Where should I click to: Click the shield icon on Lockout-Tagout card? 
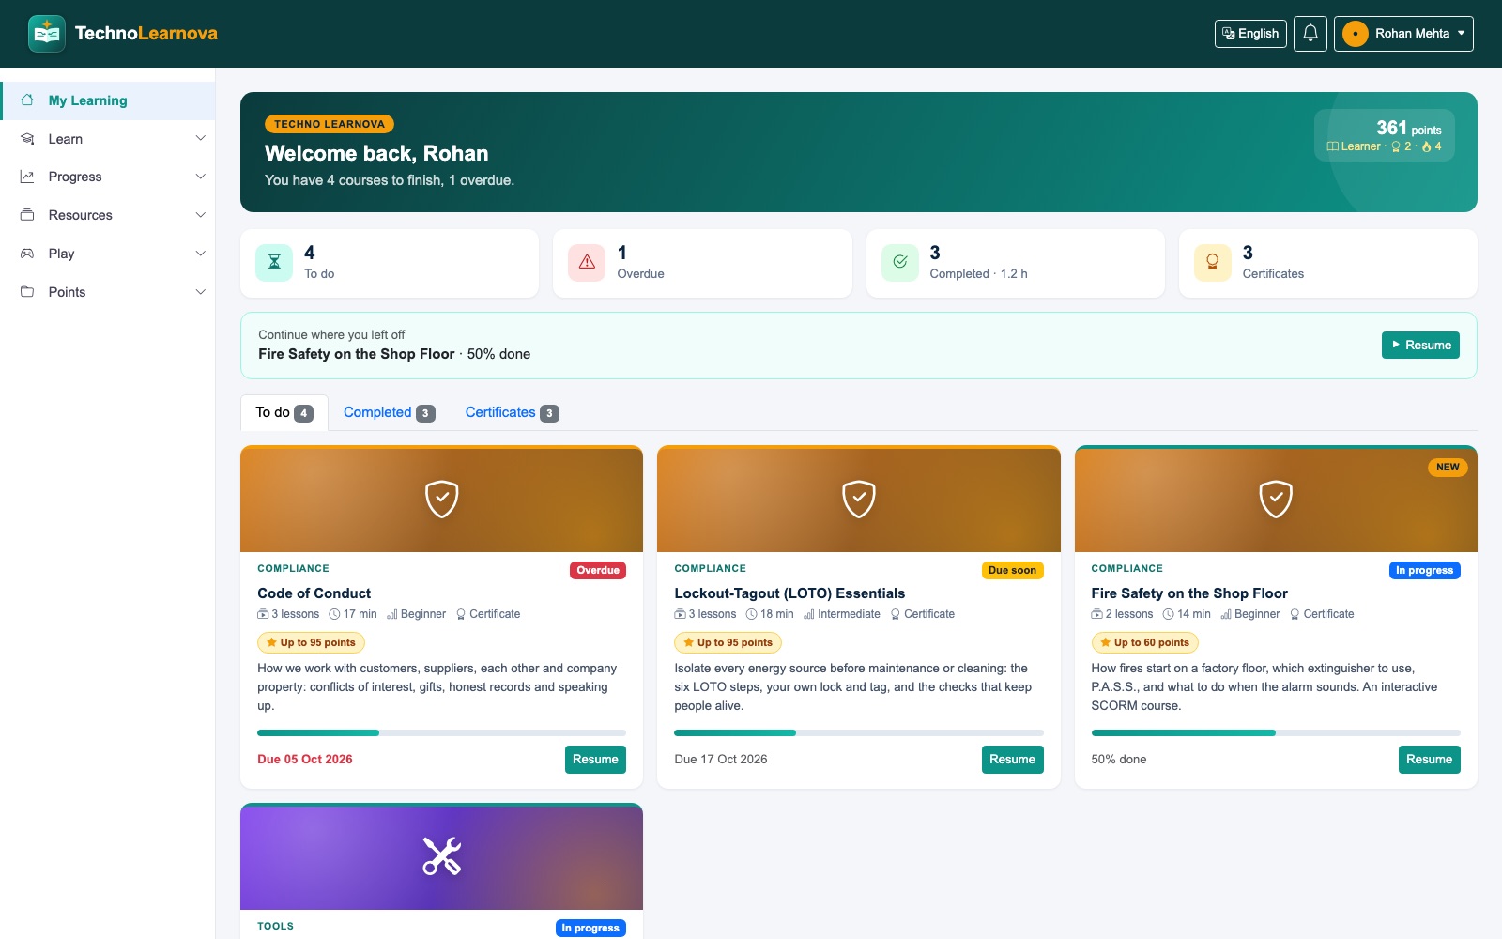859,499
